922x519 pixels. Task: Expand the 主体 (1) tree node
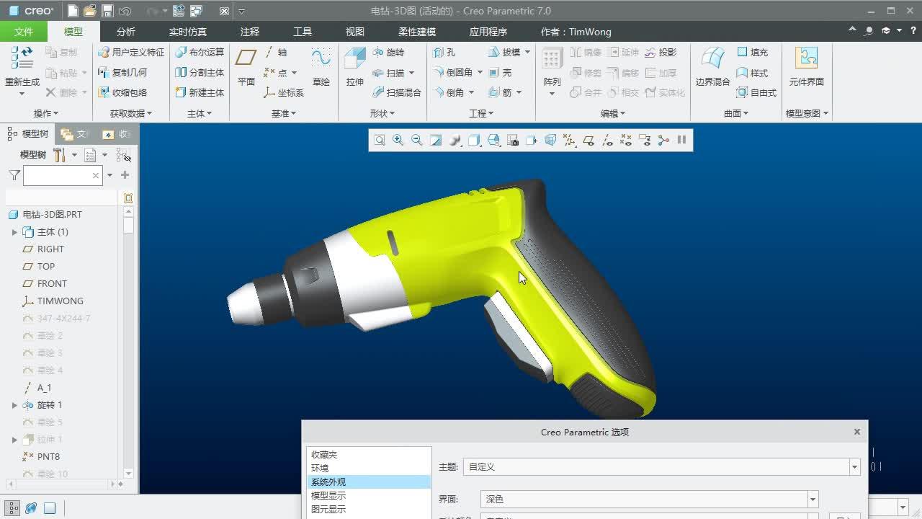pos(14,232)
